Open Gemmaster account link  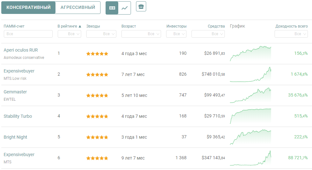[x=15, y=92]
